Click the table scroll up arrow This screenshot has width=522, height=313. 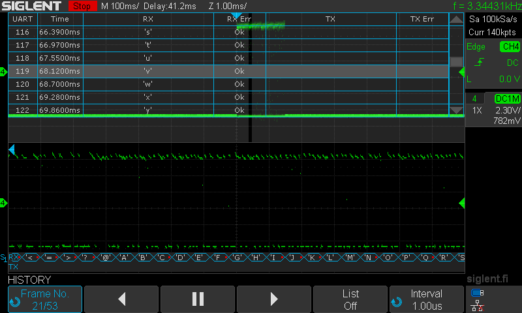click(456, 20)
